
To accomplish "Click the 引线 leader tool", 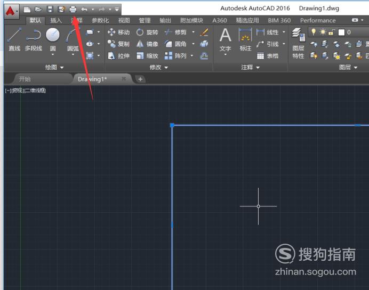I will point(268,44).
